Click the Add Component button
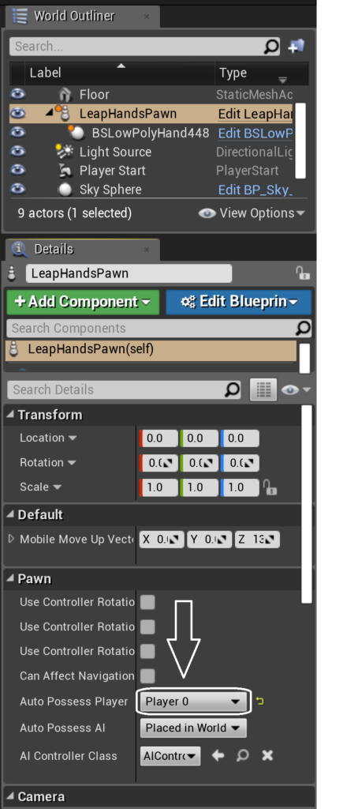This screenshot has height=809, width=343. point(83,302)
